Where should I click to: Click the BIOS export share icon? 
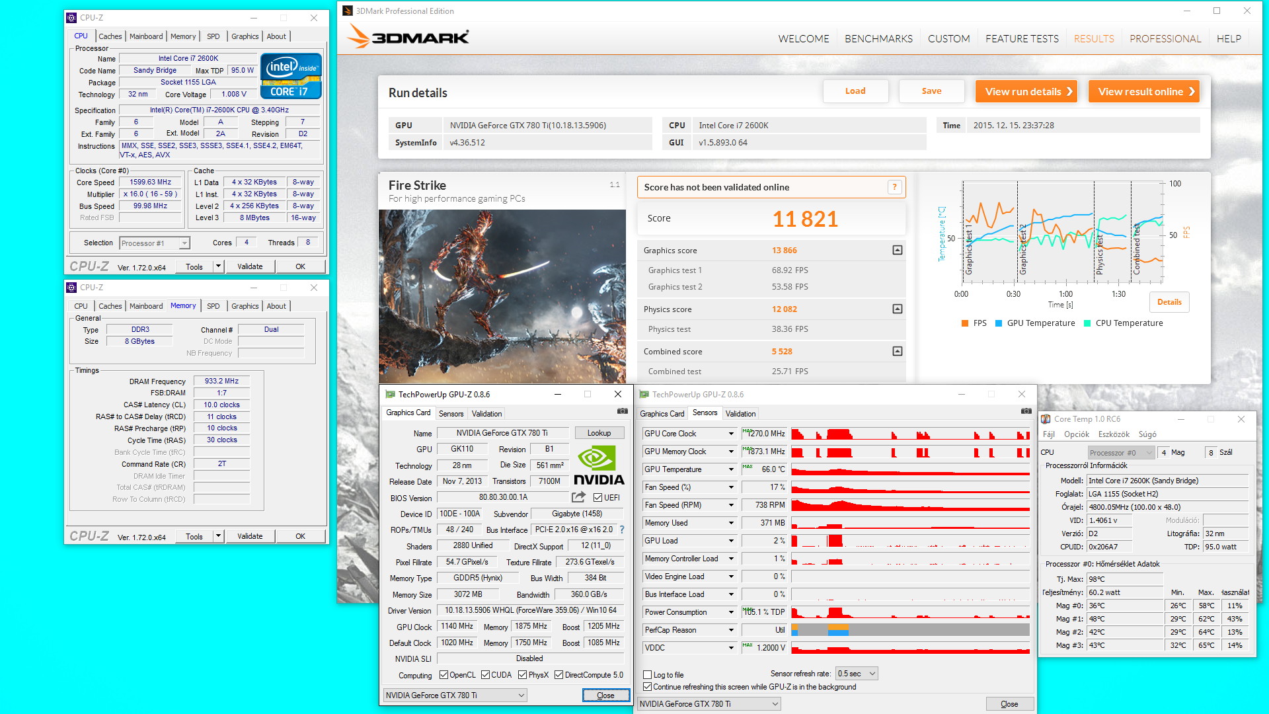[578, 497]
